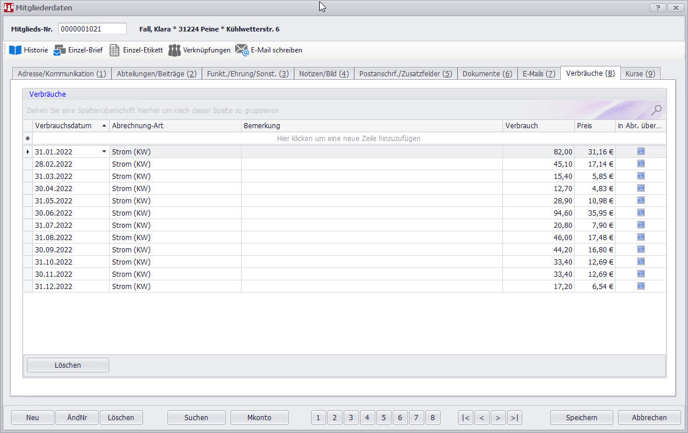Click the Mitglieds-Nr. input field
688x433 pixels.
tap(92, 29)
